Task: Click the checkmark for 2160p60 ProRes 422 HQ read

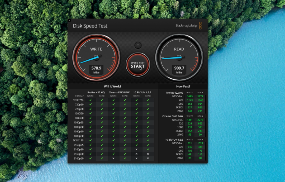Action: click(102, 158)
